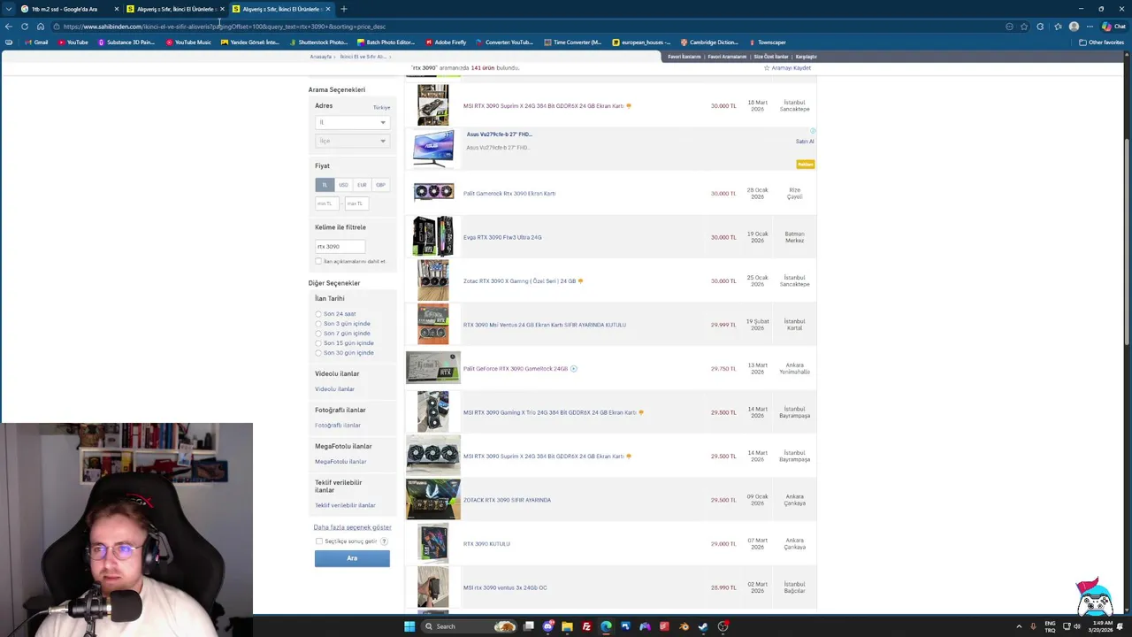The image size is (1132, 637).
Task: Launch FileZilla from the taskbar
Action: tap(586, 626)
